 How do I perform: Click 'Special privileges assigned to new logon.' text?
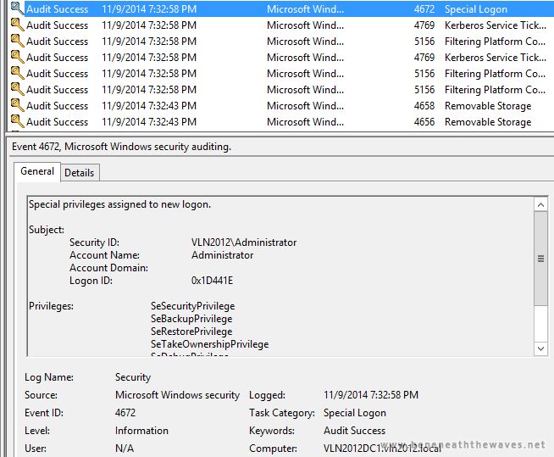[119, 204]
